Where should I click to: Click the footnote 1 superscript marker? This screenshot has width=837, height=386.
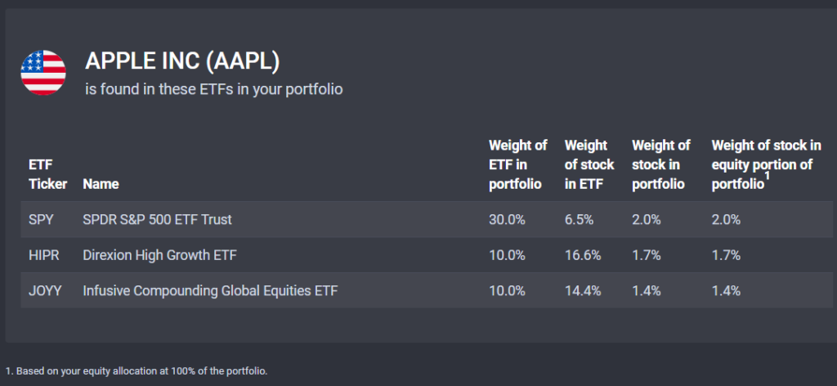pos(767,176)
